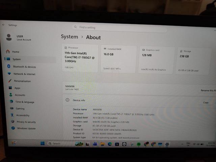Click System in the breadcrumb

70,37
